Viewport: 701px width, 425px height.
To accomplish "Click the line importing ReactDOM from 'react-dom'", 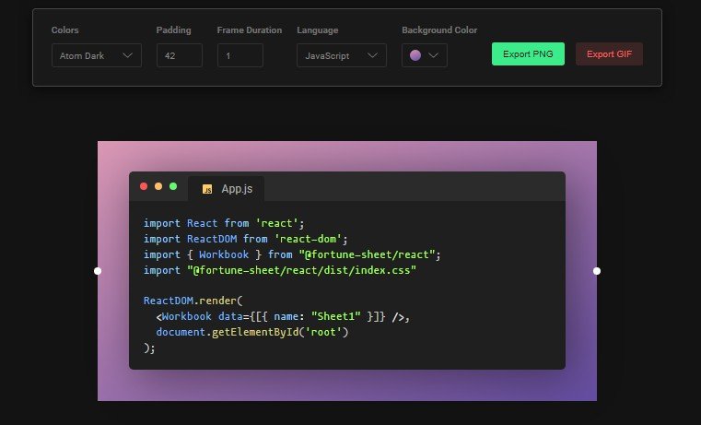I will pos(245,239).
